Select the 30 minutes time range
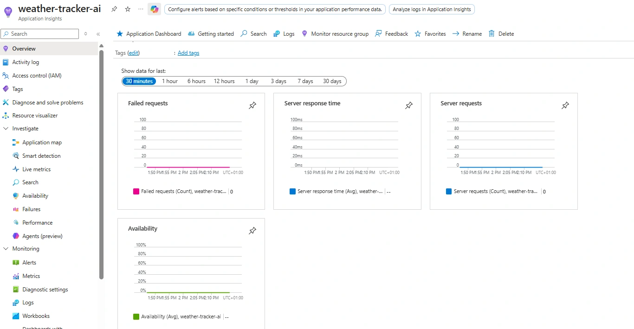This screenshot has height=329, width=634. (x=139, y=81)
